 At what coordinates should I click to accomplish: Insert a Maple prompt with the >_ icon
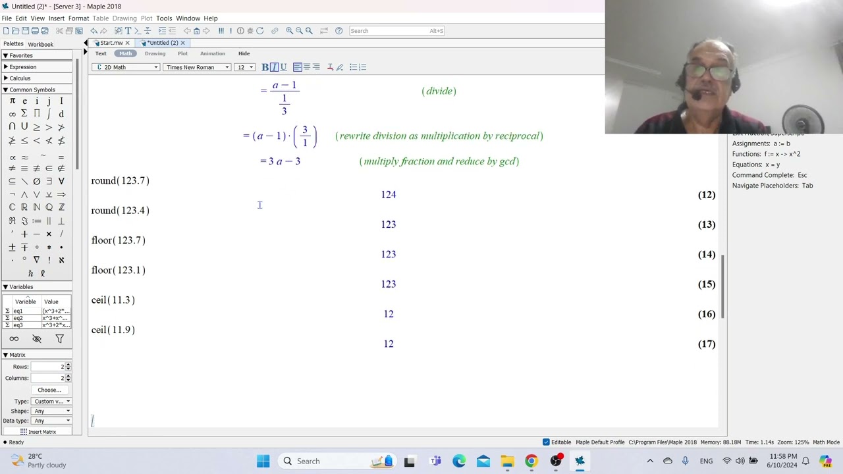pyautogui.click(x=138, y=30)
